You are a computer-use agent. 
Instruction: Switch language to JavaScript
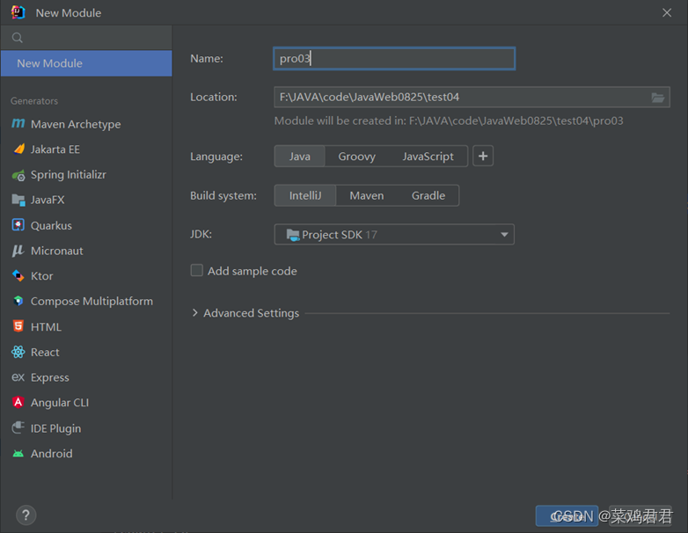(x=428, y=157)
